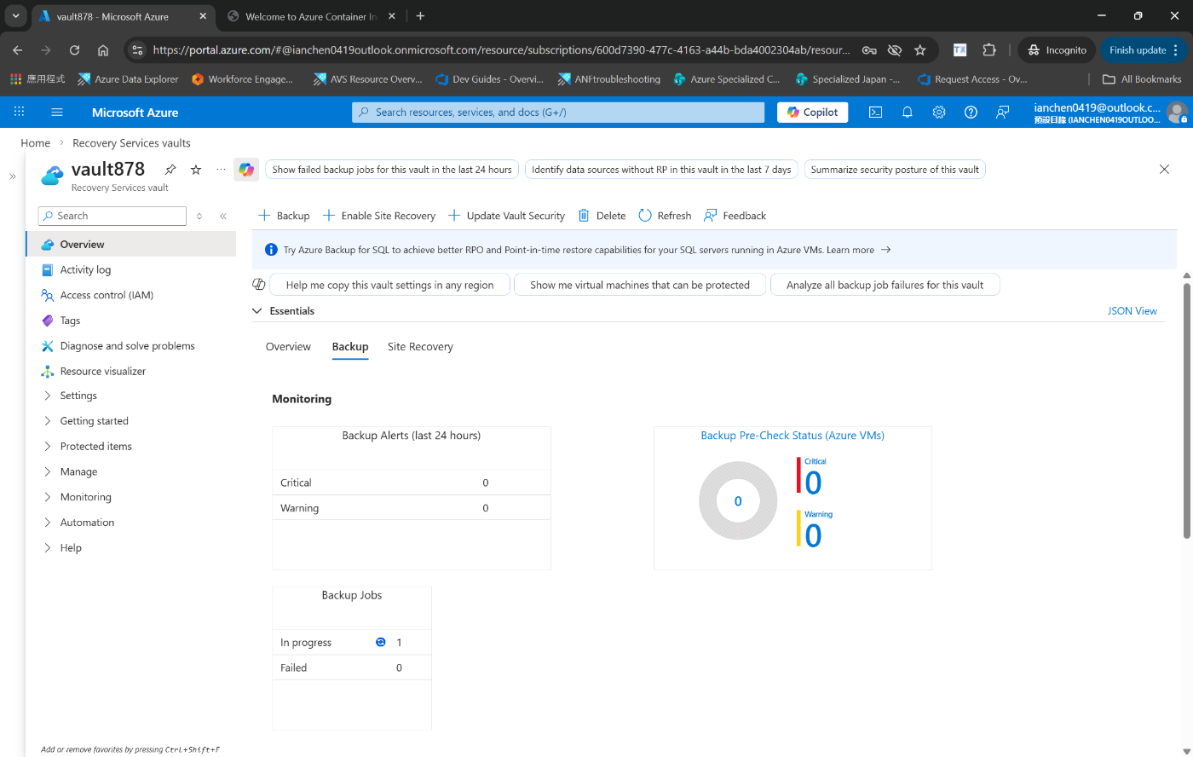Open the feedback icon in top bar

click(x=1003, y=112)
